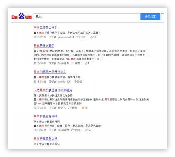Click answer text 果本至臻玫瑰果精华油
The width and height of the screenshot is (175, 157).
pos(60,77)
